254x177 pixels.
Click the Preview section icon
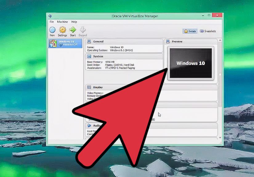click(168, 42)
